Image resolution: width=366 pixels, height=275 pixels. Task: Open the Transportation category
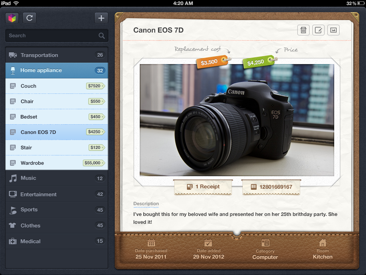(57, 55)
